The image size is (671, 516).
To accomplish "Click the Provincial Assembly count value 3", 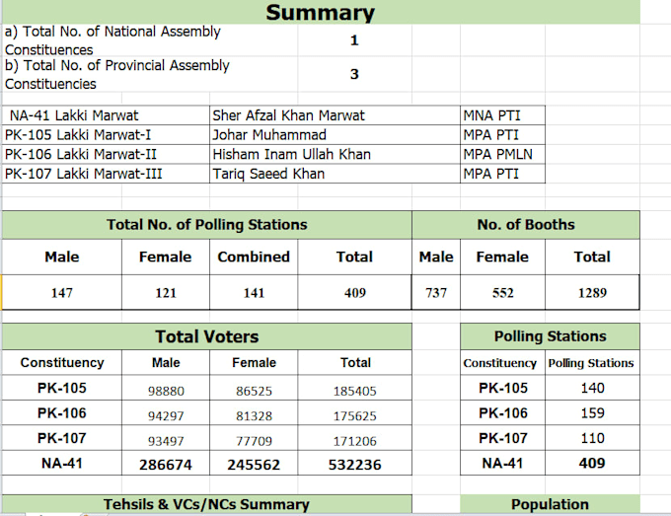I will [x=354, y=74].
